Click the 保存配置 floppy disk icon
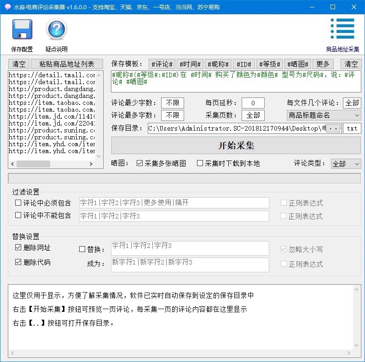 [22, 30]
